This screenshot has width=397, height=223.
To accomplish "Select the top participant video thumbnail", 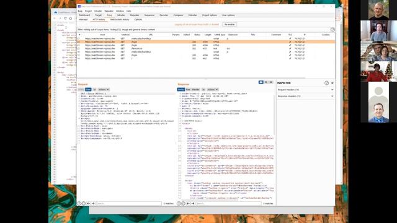I will [378, 10].
